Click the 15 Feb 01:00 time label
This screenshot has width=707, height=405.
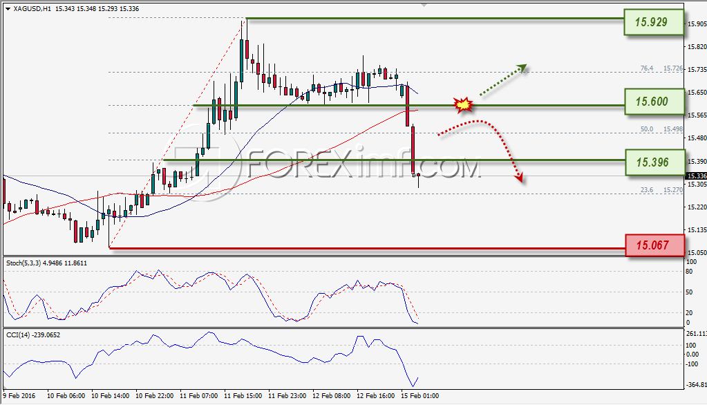pyautogui.click(x=420, y=396)
